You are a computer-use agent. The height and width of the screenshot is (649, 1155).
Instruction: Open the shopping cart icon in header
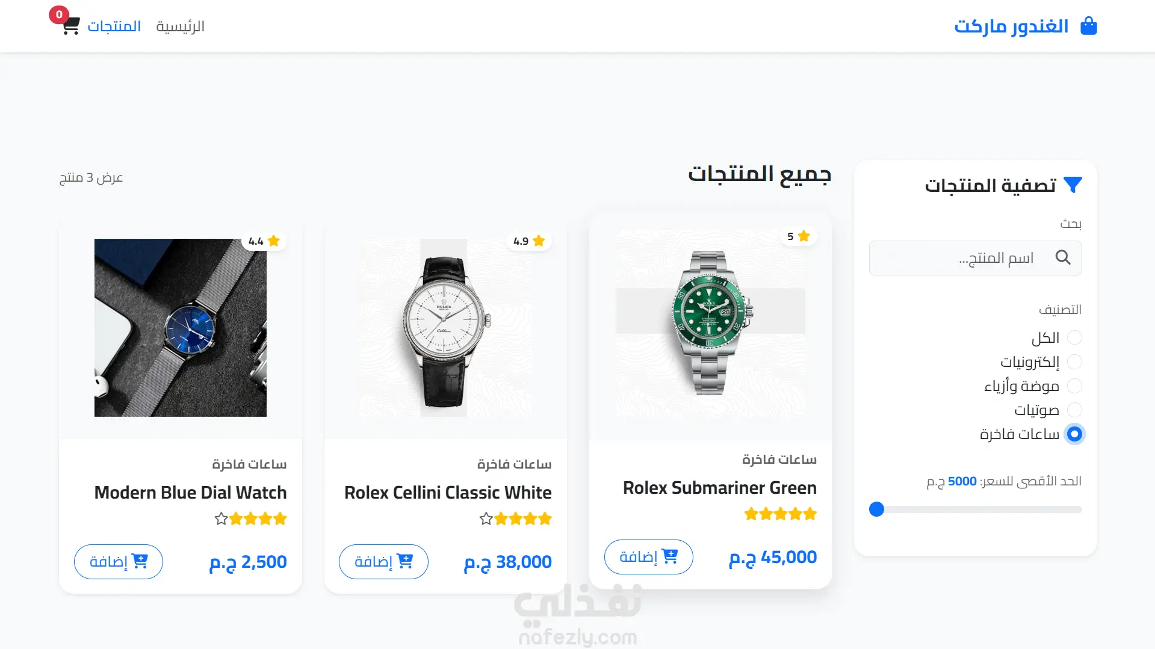click(71, 26)
